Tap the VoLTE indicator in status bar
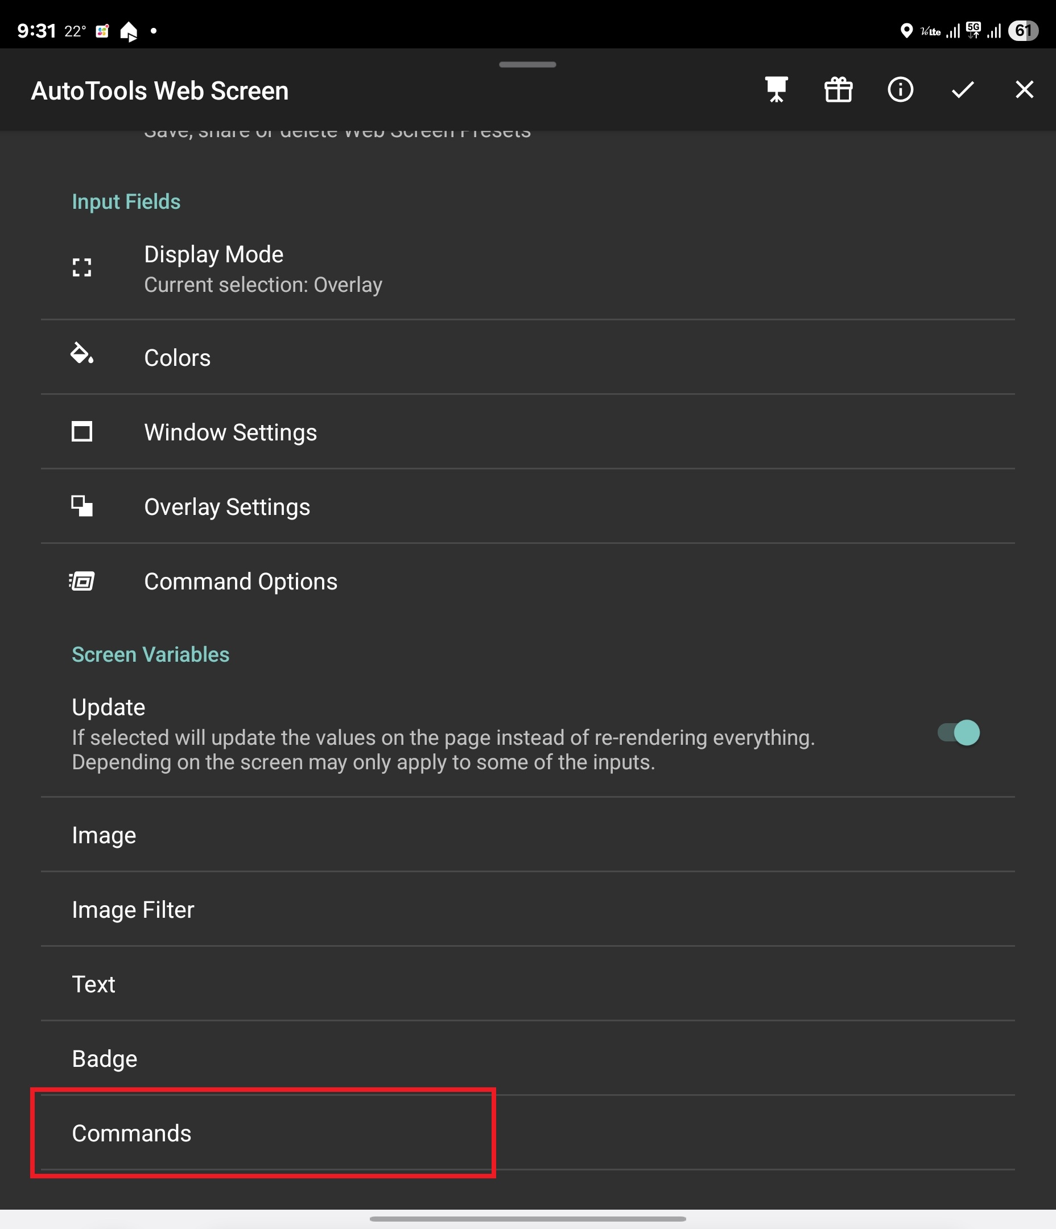The width and height of the screenshot is (1056, 1229). [x=930, y=31]
